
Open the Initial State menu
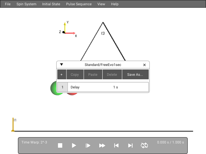tap(51, 4)
